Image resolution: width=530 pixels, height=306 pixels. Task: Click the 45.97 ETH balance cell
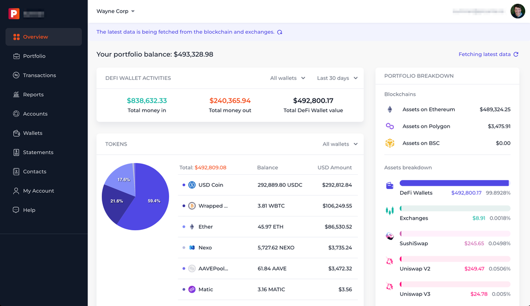point(270,227)
